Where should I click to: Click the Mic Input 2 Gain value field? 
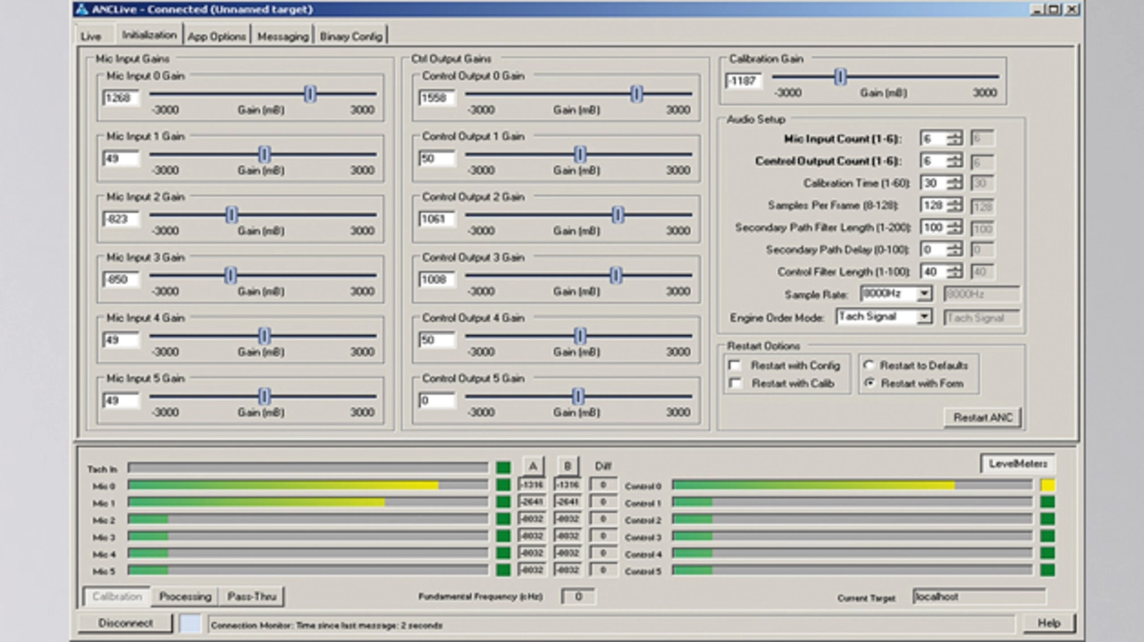[121, 219]
